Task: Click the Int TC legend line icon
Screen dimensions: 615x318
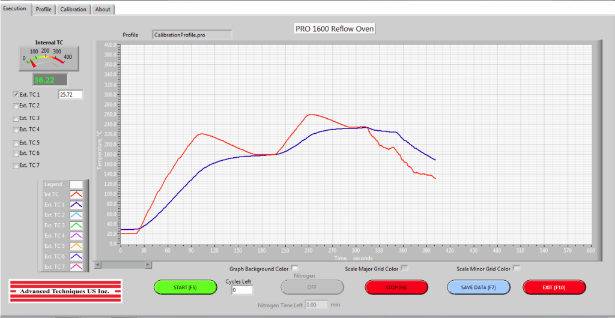Action: coord(76,194)
